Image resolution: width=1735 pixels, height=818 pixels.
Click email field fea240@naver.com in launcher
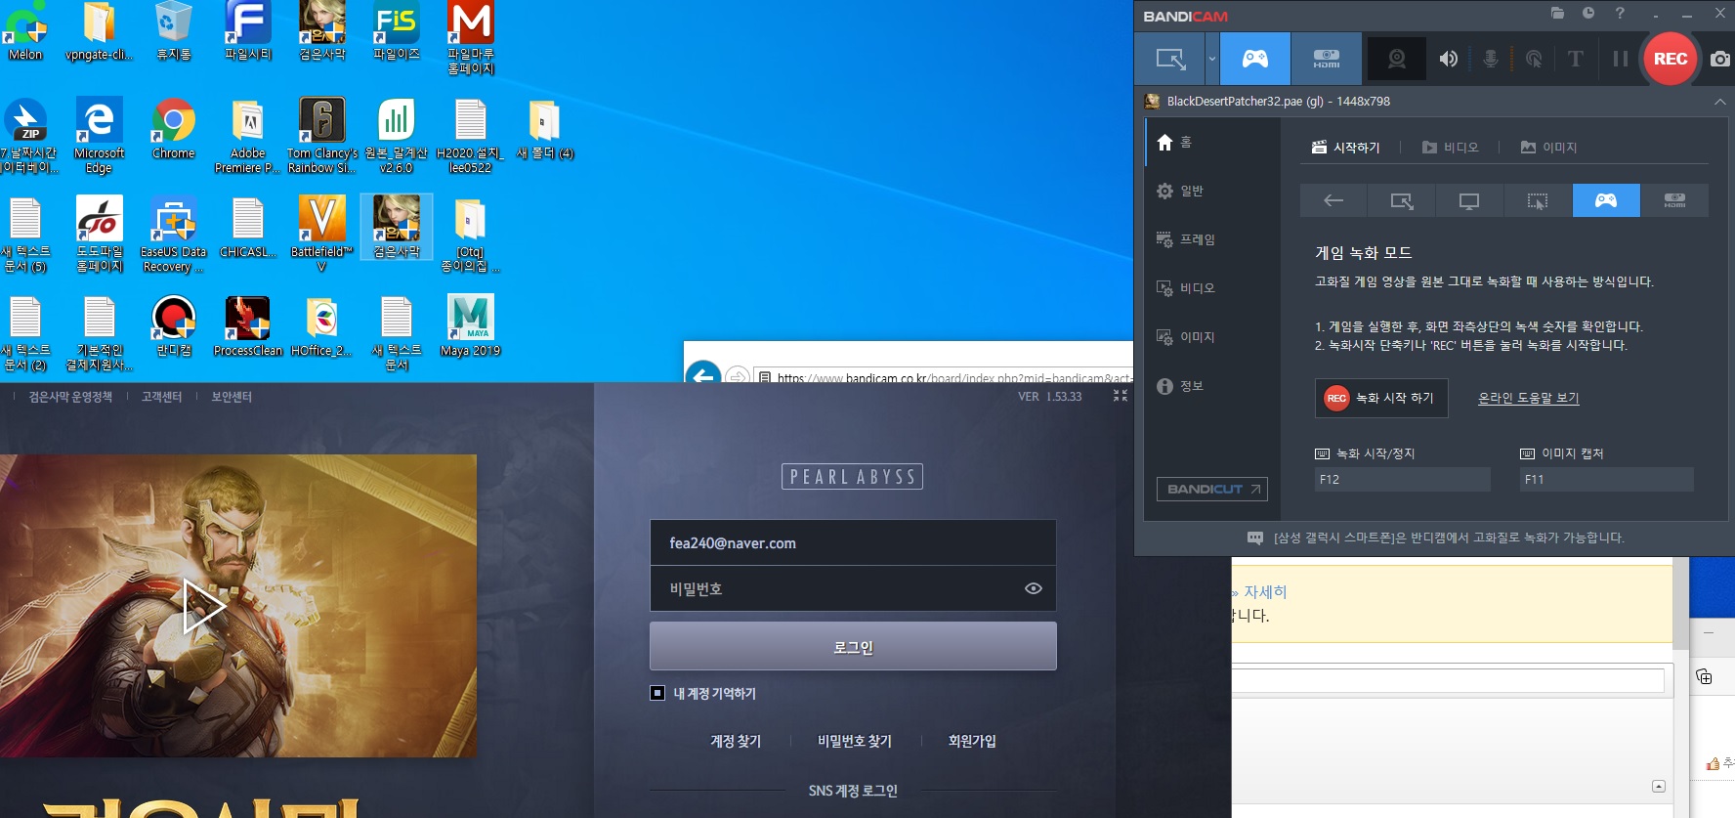(x=853, y=542)
